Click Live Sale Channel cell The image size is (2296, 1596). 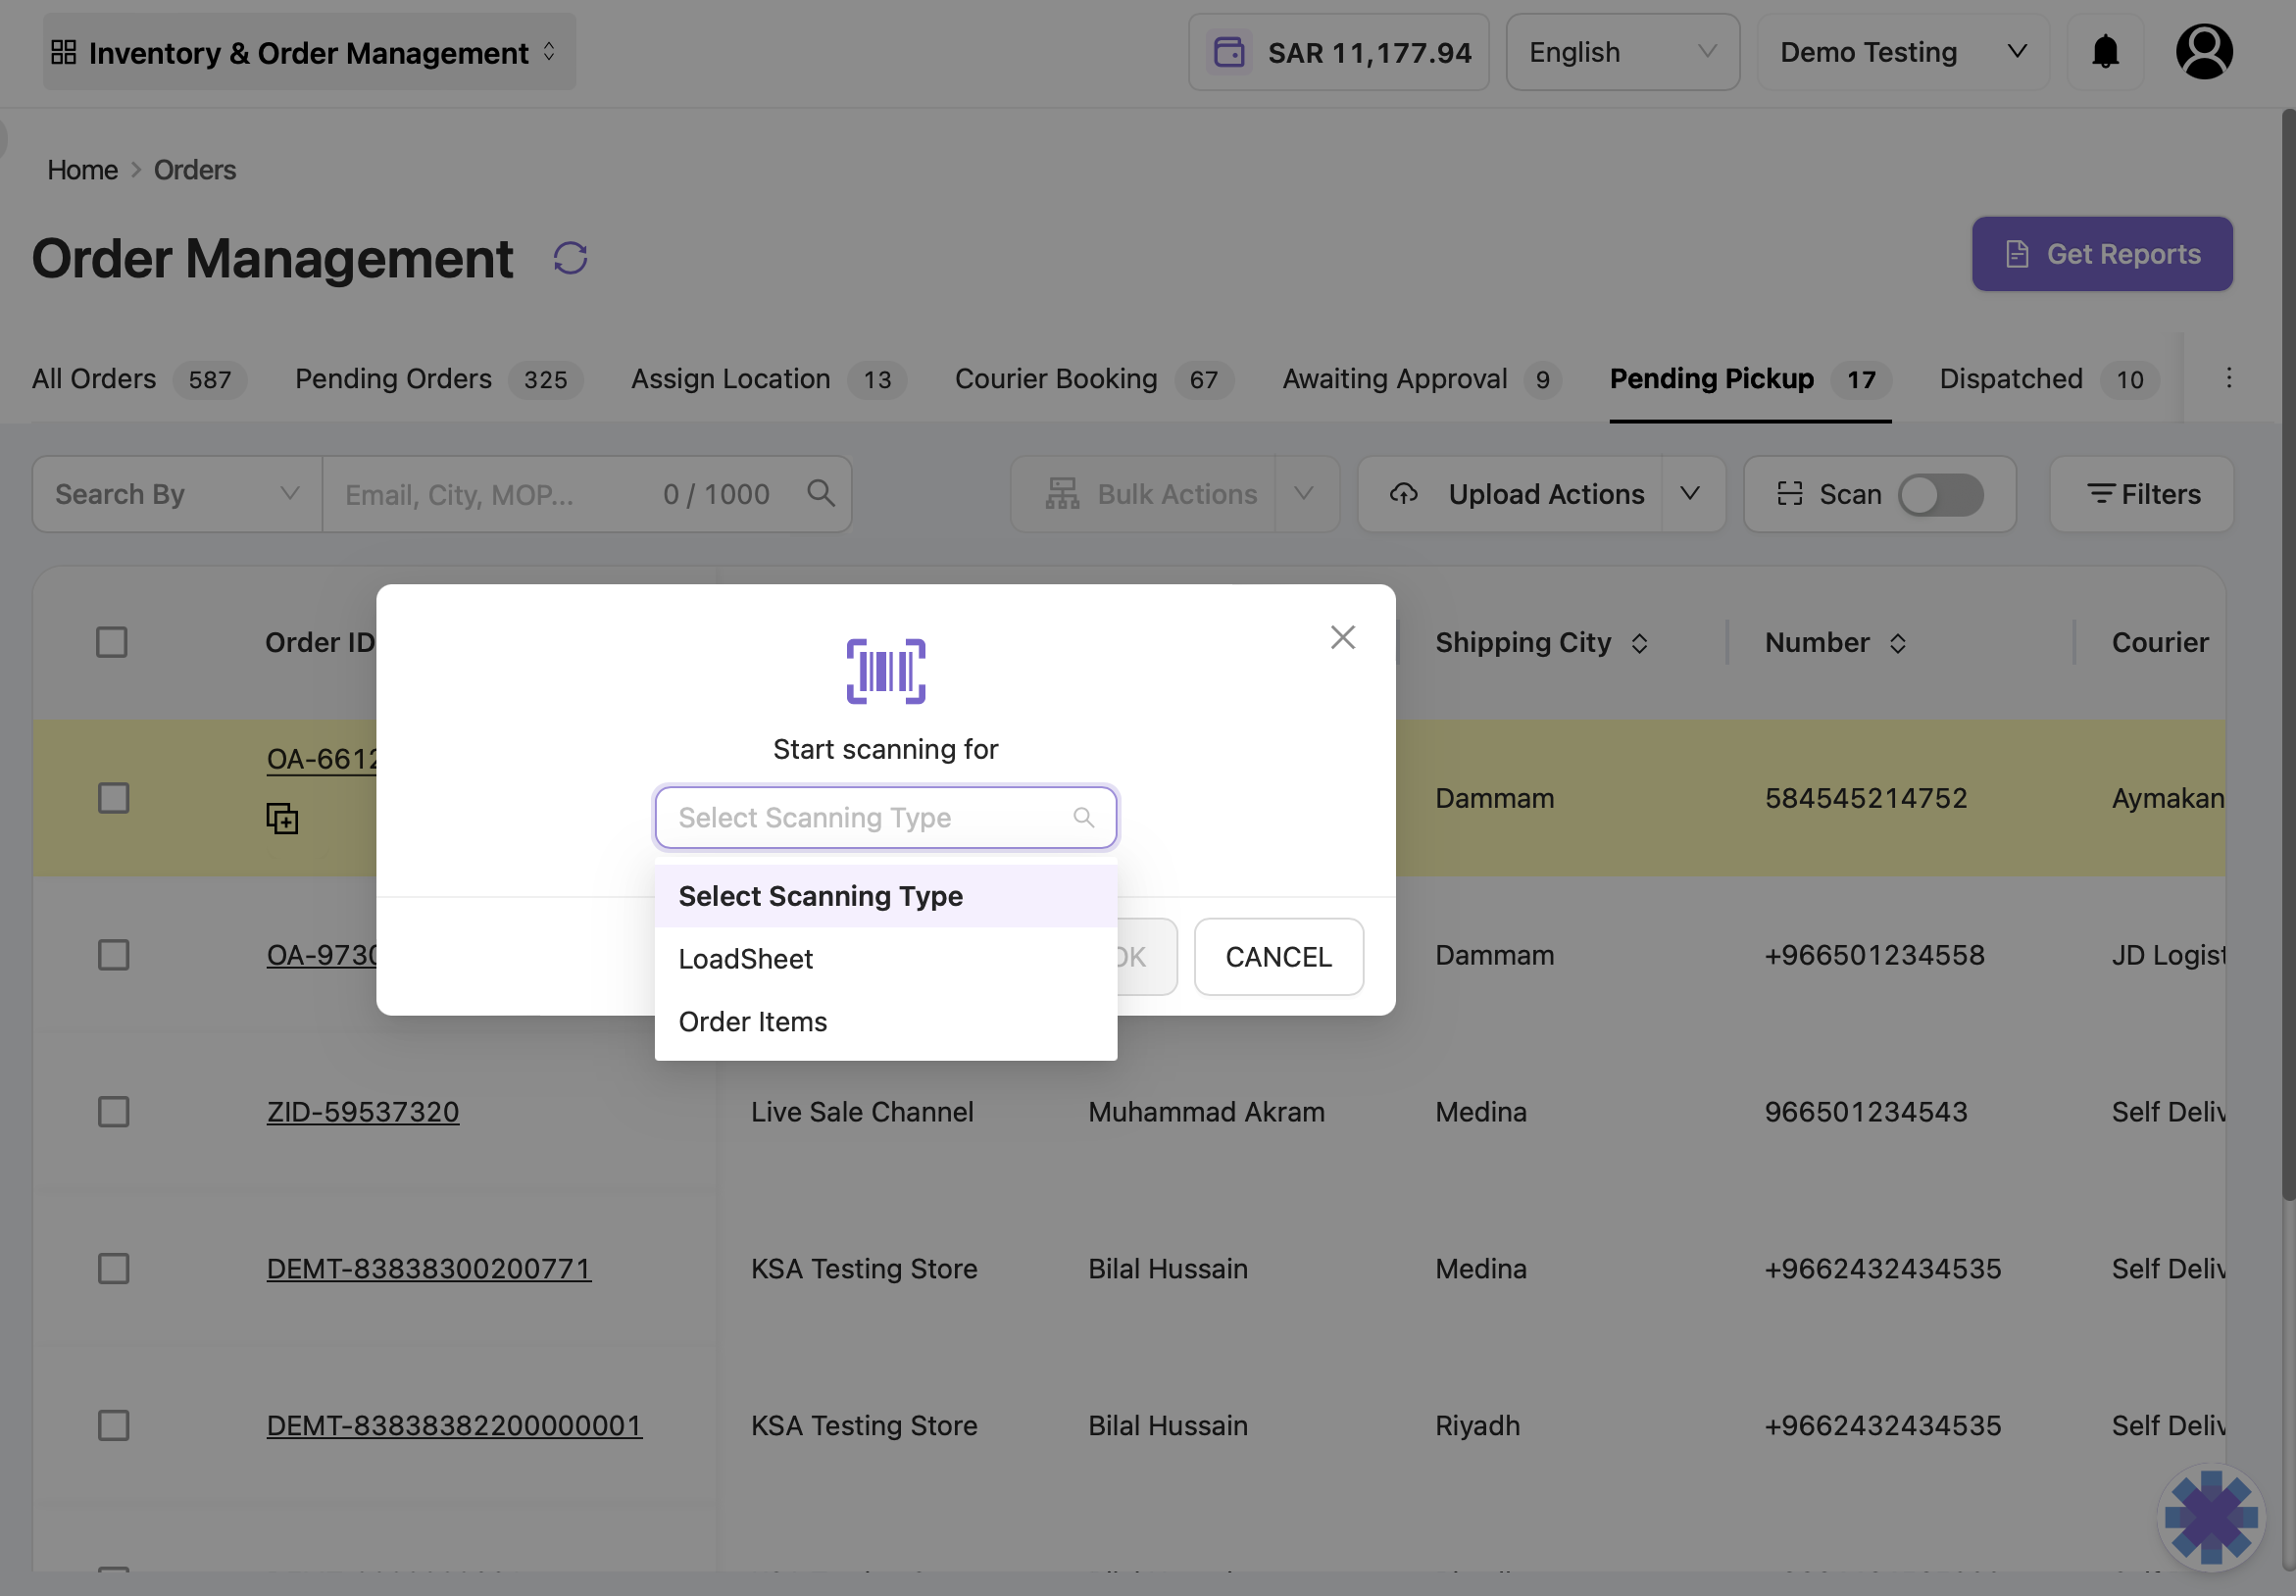click(862, 1112)
